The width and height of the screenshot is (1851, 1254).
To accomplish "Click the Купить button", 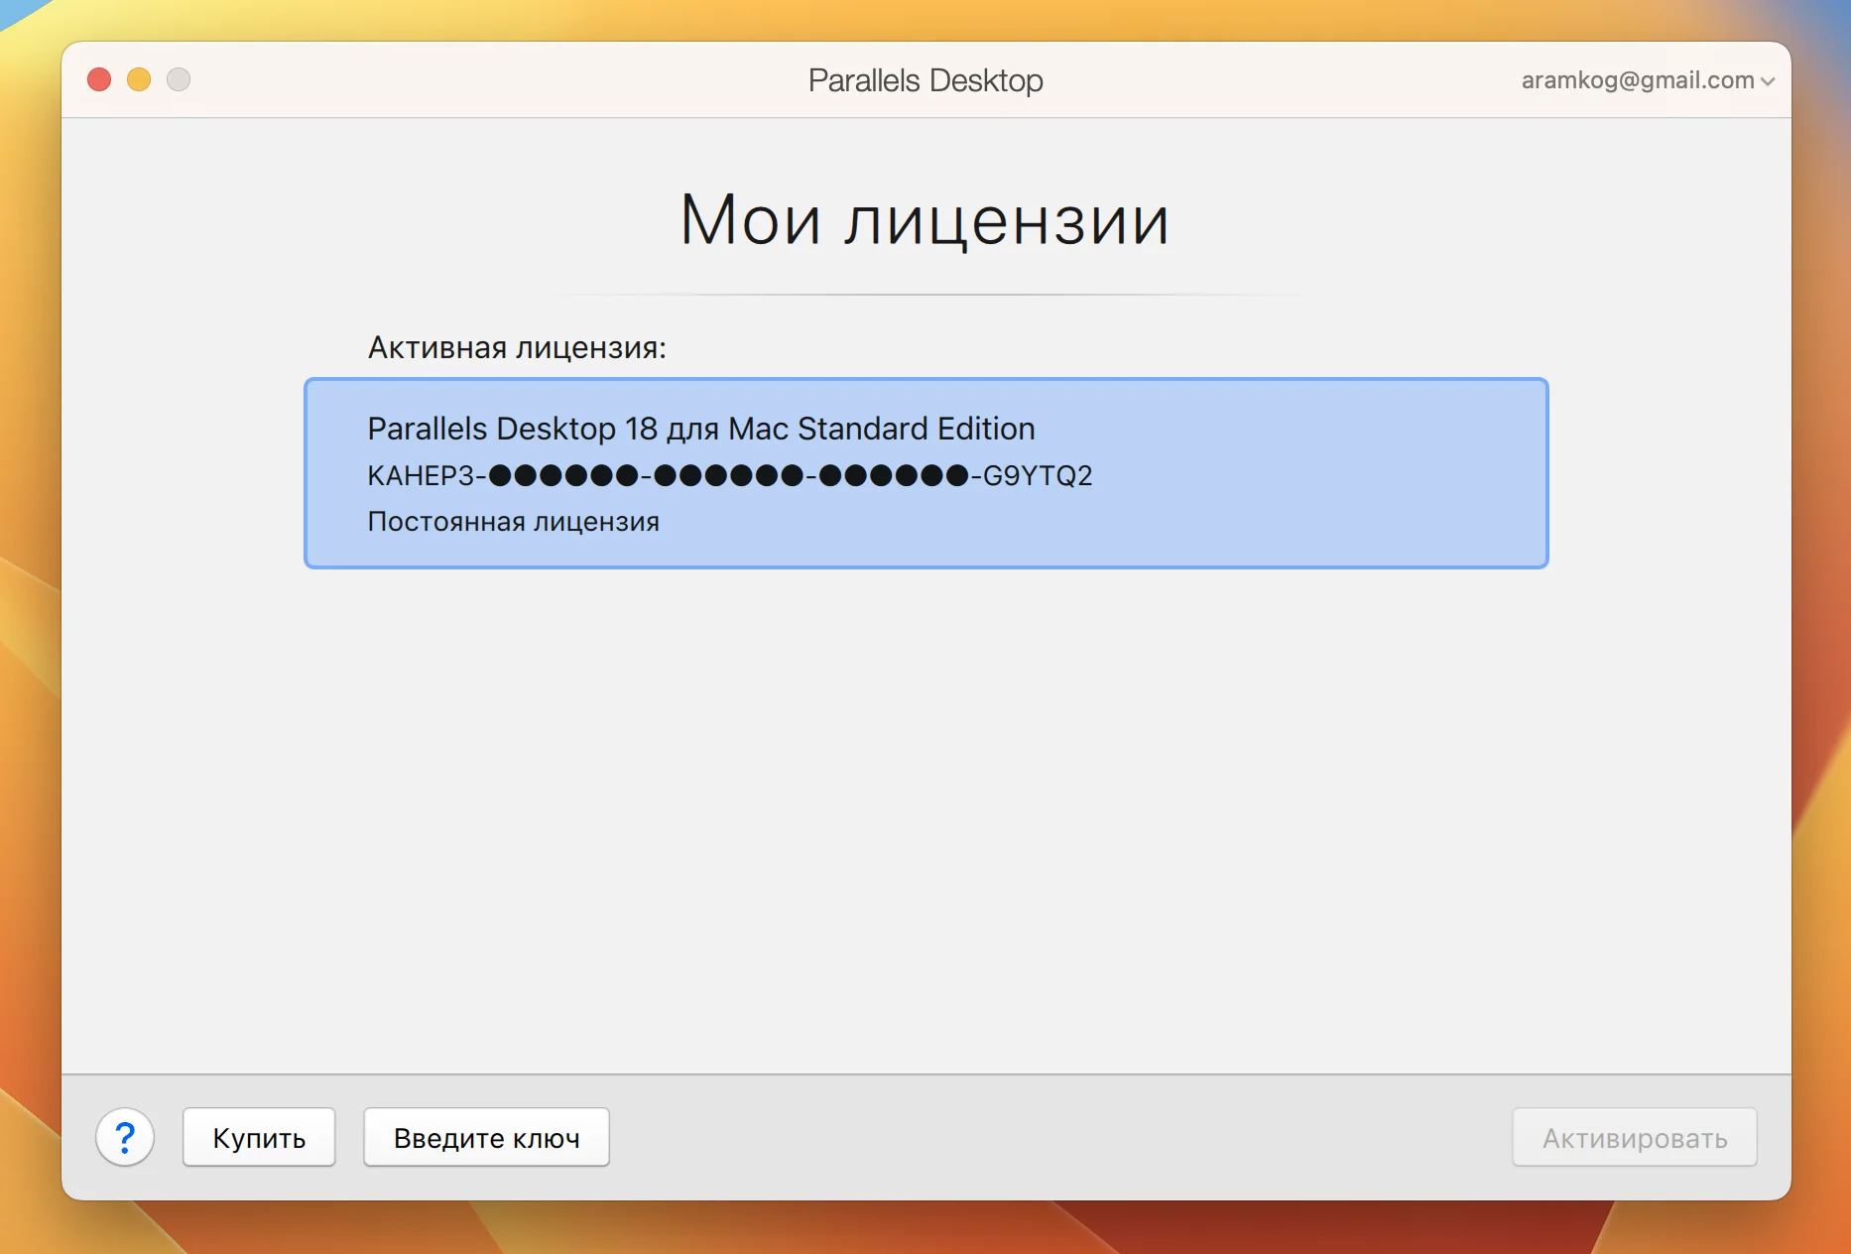I will [259, 1137].
